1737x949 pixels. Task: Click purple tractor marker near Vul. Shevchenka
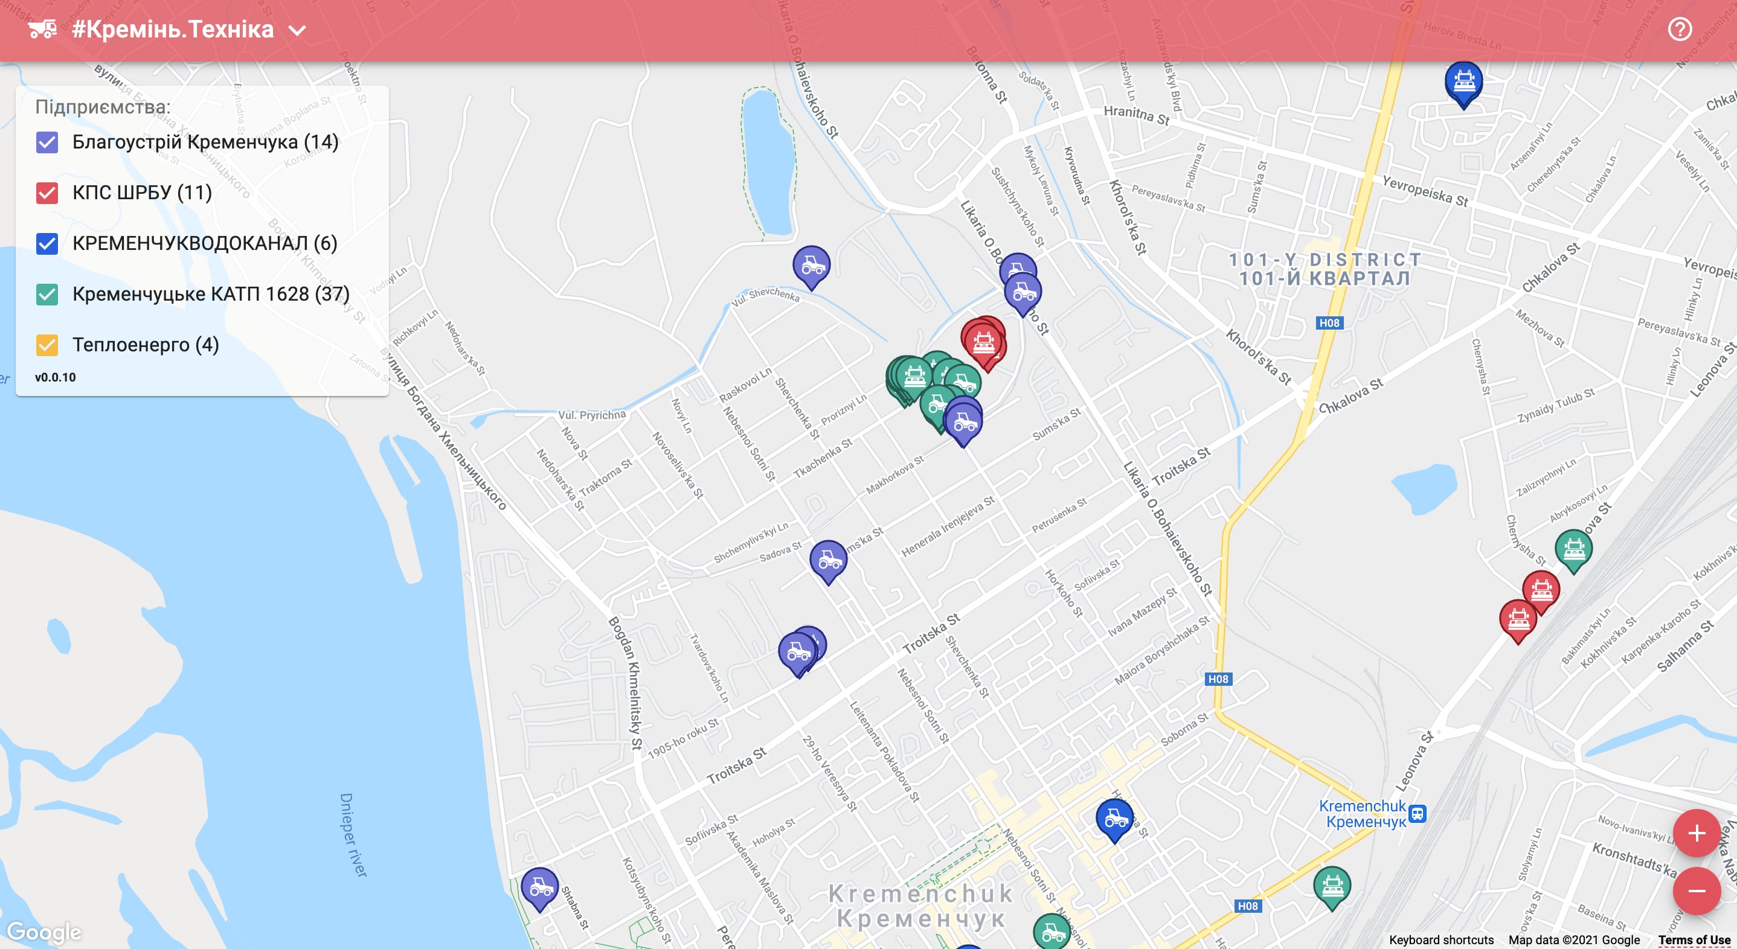click(811, 267)
